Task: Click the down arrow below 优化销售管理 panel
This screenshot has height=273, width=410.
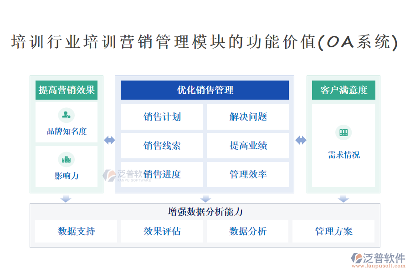Action: 205,198
